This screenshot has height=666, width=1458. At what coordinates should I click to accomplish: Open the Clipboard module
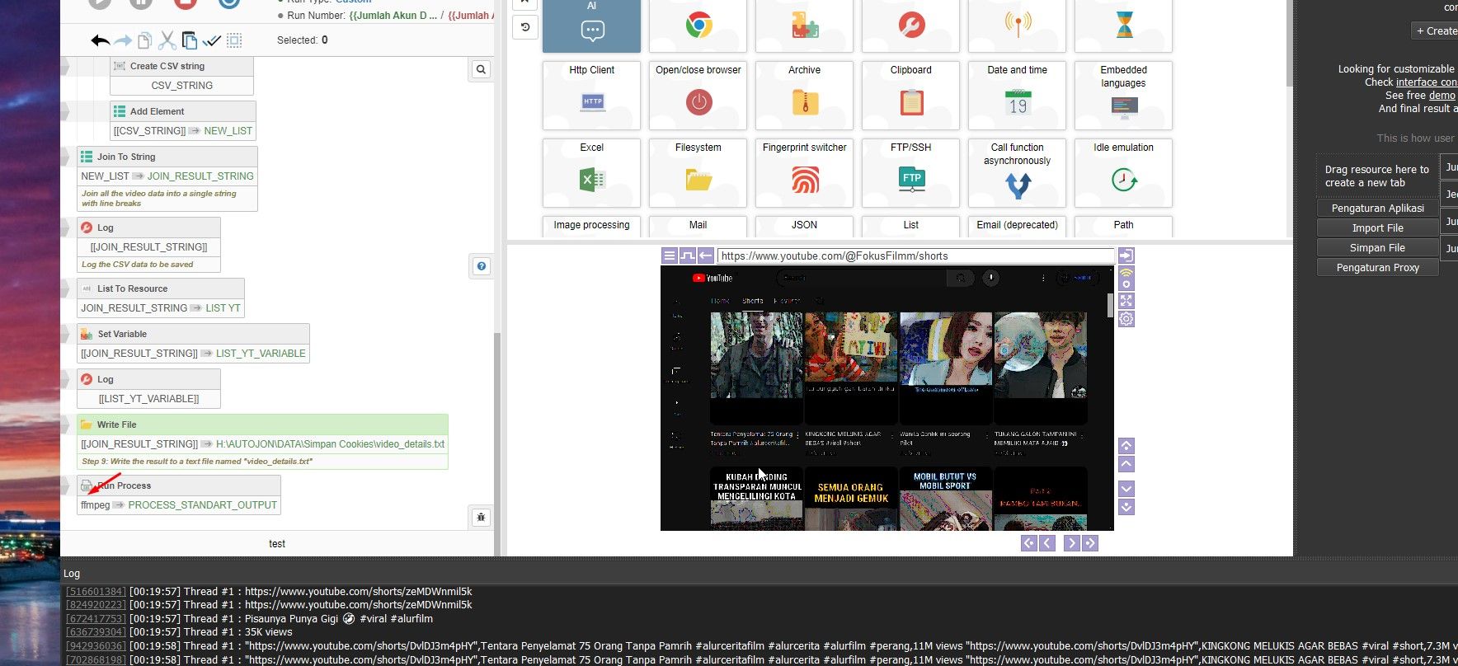(x=910, y=95)
